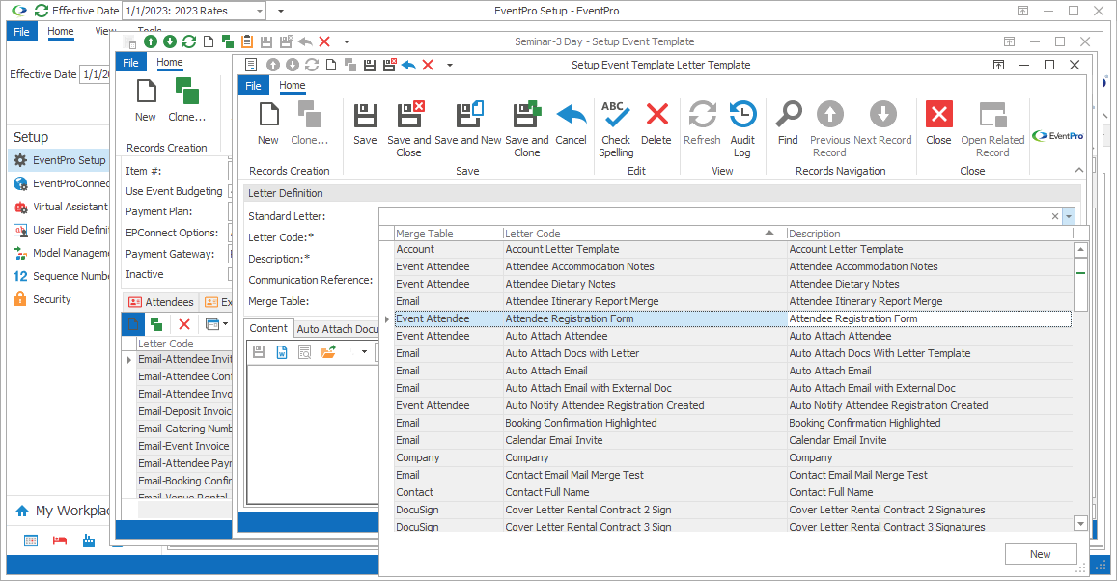The image size is (1117, 581).
Task: Open File menu in Letter Template window
Action: (253, 86)
